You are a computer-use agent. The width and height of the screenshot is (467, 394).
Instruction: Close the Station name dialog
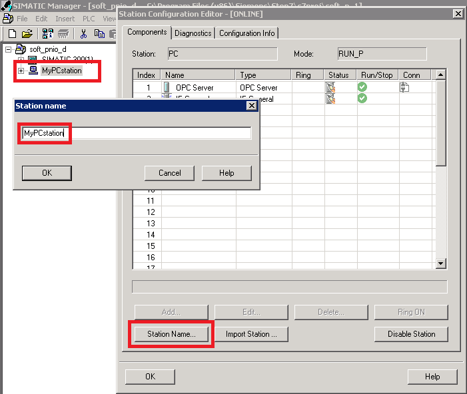(252, 106)
